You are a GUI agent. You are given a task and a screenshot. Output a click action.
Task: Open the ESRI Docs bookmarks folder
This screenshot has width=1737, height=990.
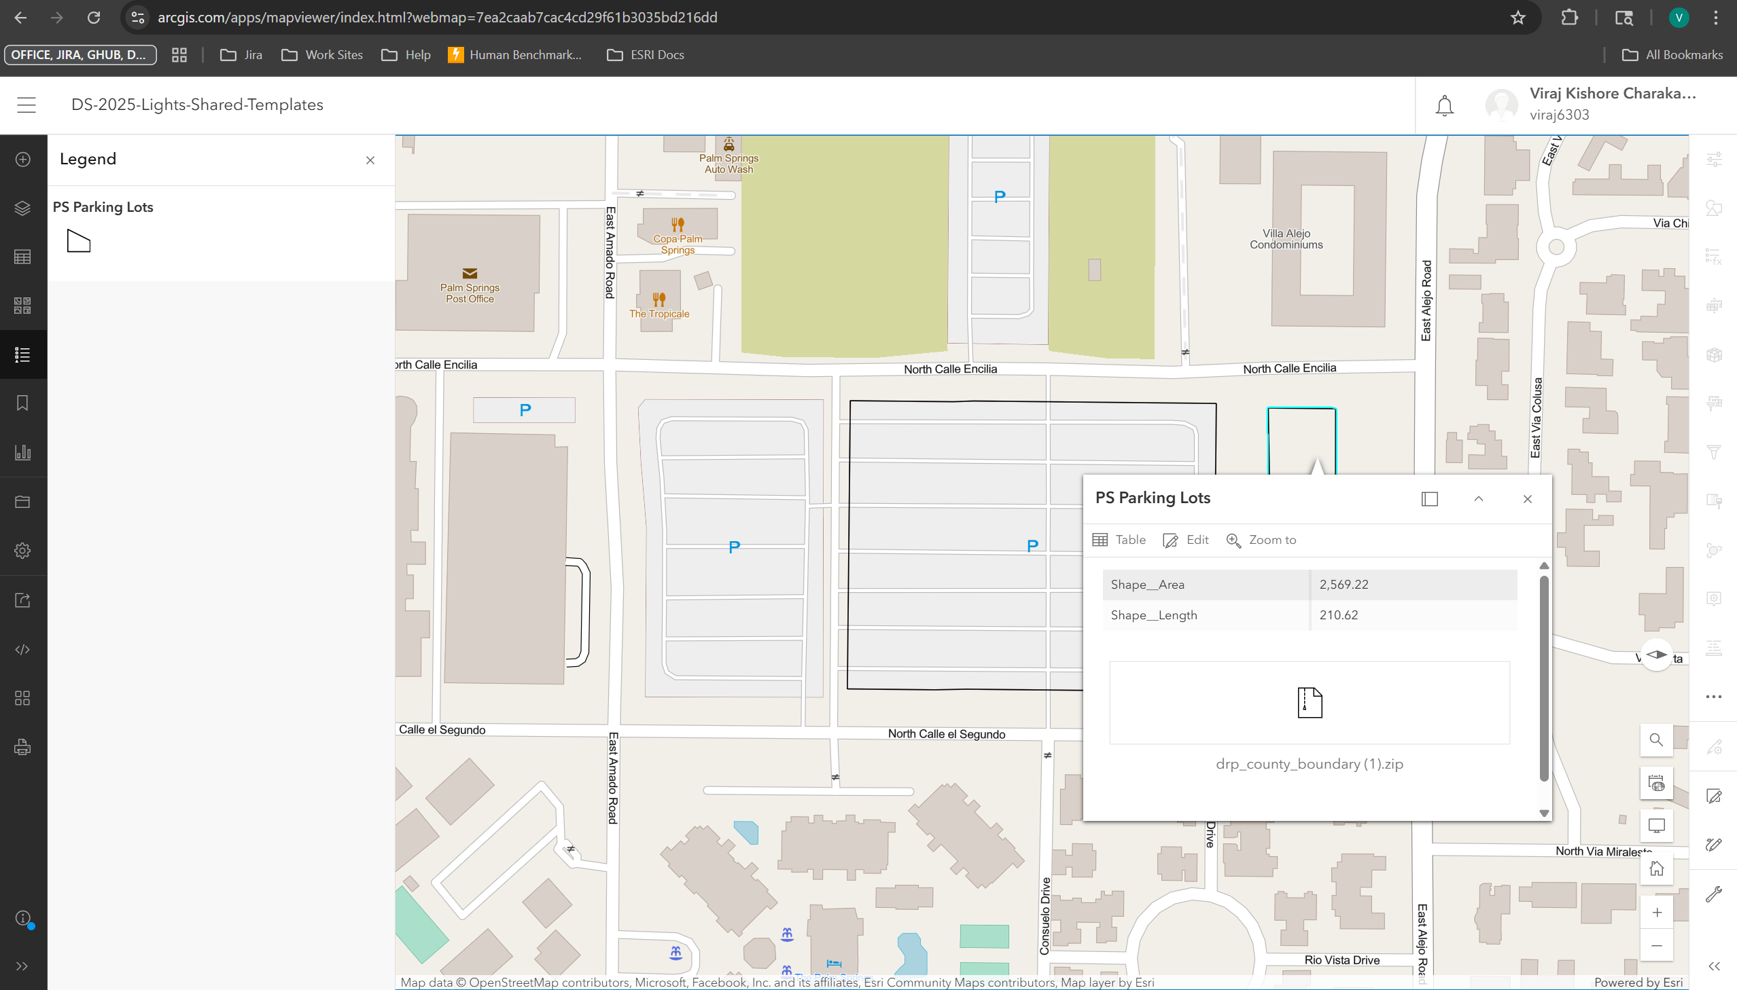(x=646, y=55)
